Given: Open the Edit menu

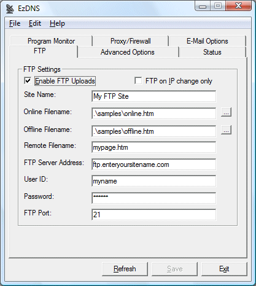Looking at the screenshot, I should tap(35, 23).
